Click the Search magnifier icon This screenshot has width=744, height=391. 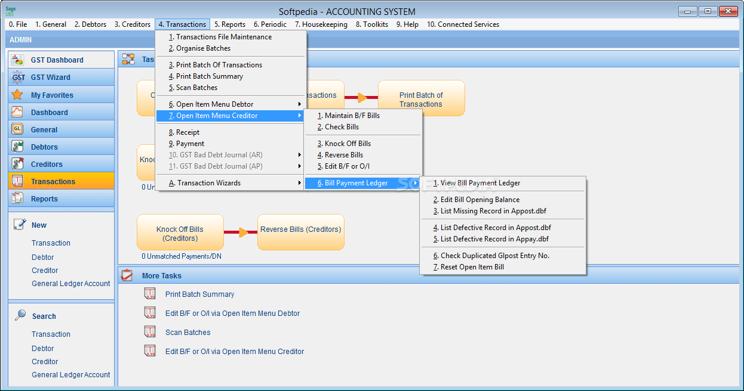pos(20,315)
